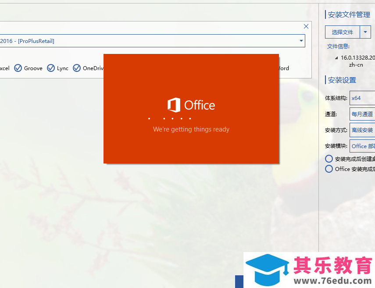
Task: Uncheck the Lync application checkbox
Action: pyautogui.click(x=51, y=68)
